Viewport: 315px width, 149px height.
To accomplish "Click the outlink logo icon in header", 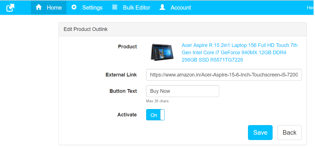I will [x=10, y=8].
